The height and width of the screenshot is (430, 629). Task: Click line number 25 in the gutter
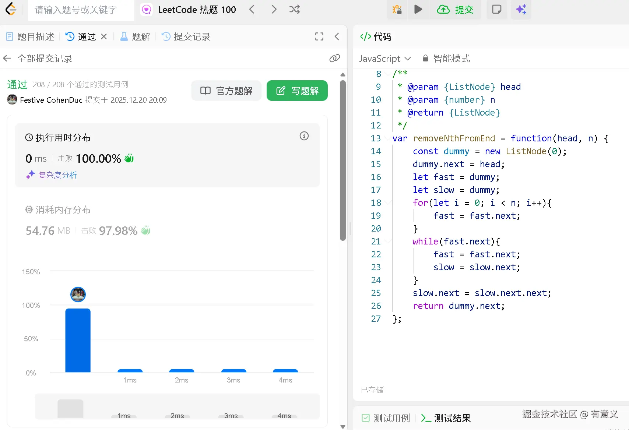coord(376,293)
